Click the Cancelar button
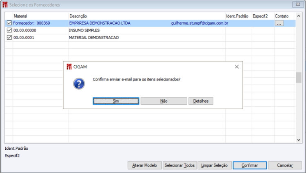The width and height of the screenshot is (306, 173). (285, 165)
